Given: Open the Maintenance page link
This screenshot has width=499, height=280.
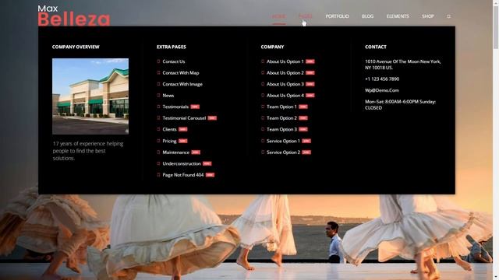Looking at the screenshot, I should [175, 152].
